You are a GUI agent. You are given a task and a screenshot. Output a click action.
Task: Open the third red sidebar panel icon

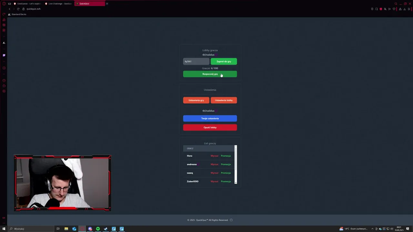(x=4, y=25)
